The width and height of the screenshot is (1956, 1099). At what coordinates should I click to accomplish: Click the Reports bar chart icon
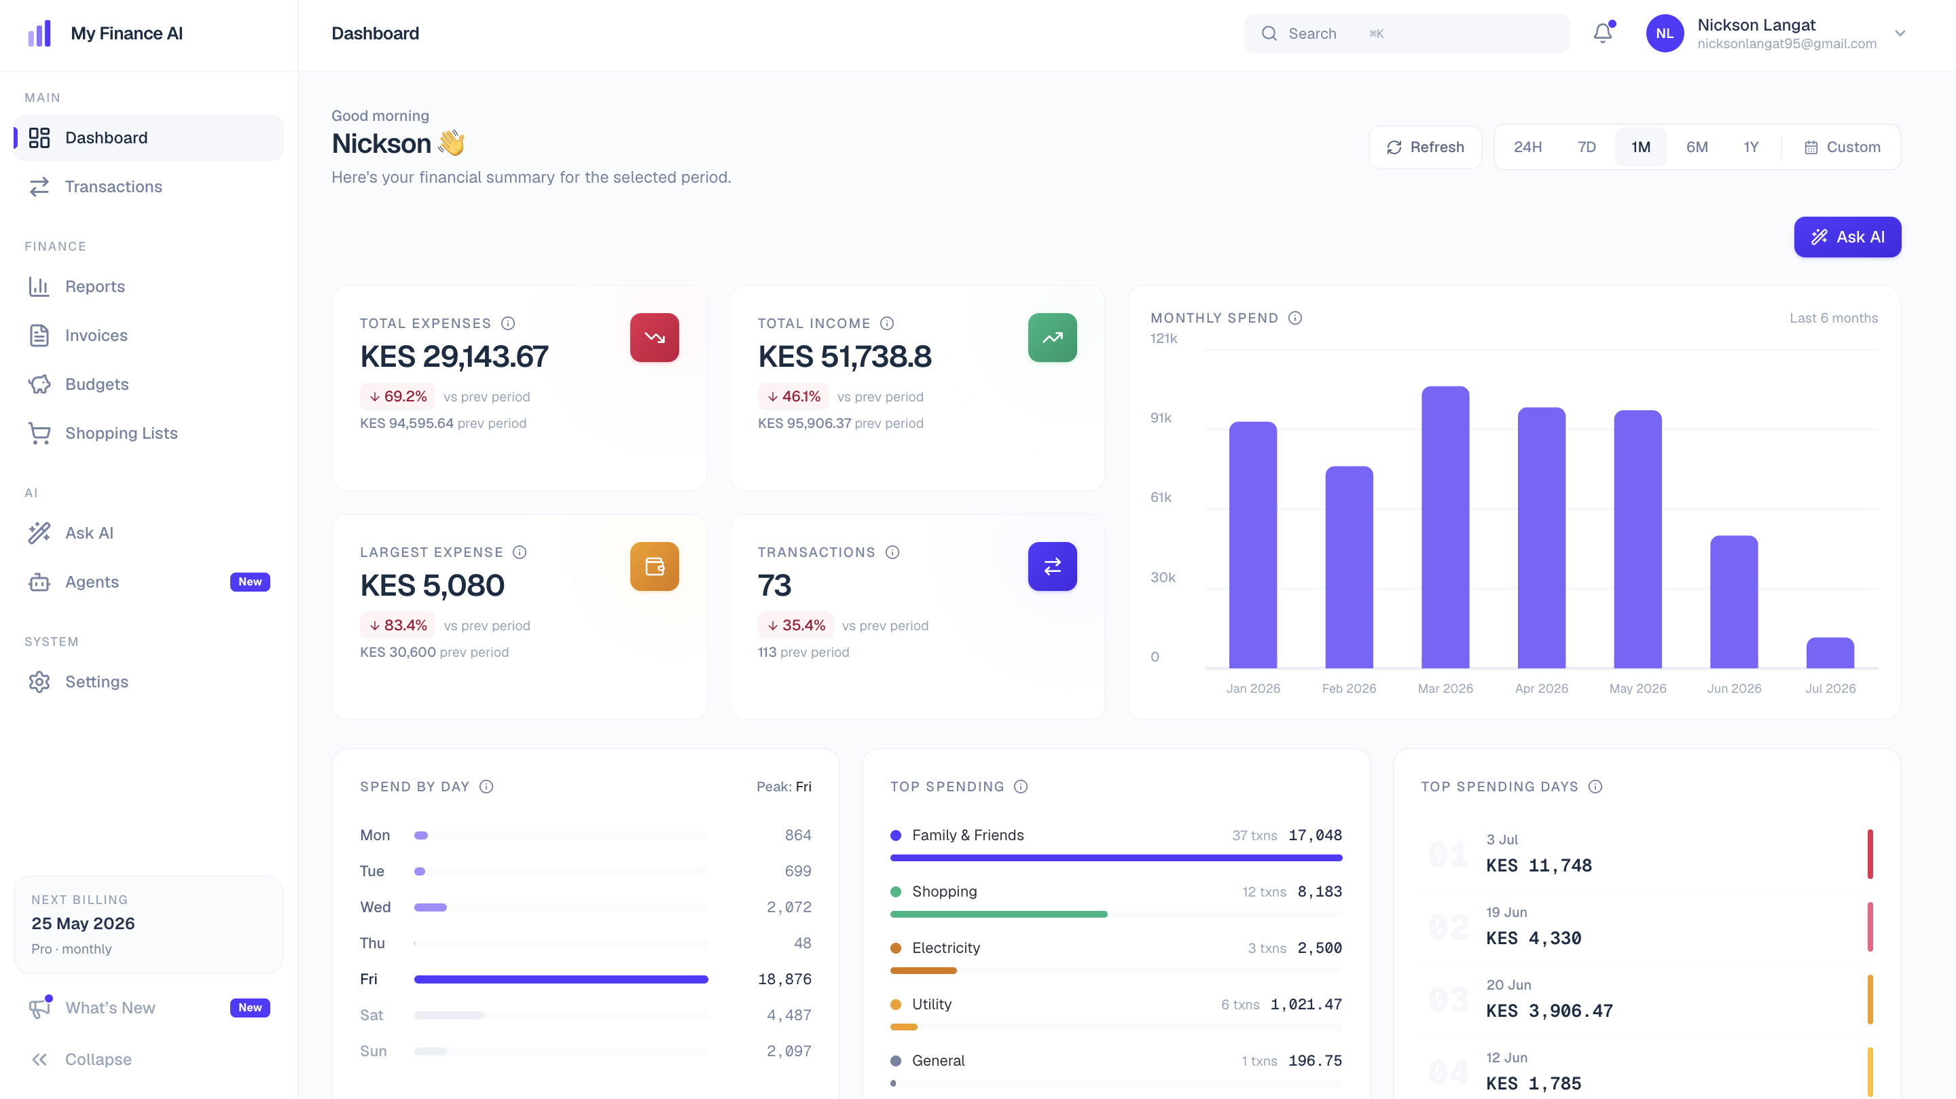[x=39, y=287]
